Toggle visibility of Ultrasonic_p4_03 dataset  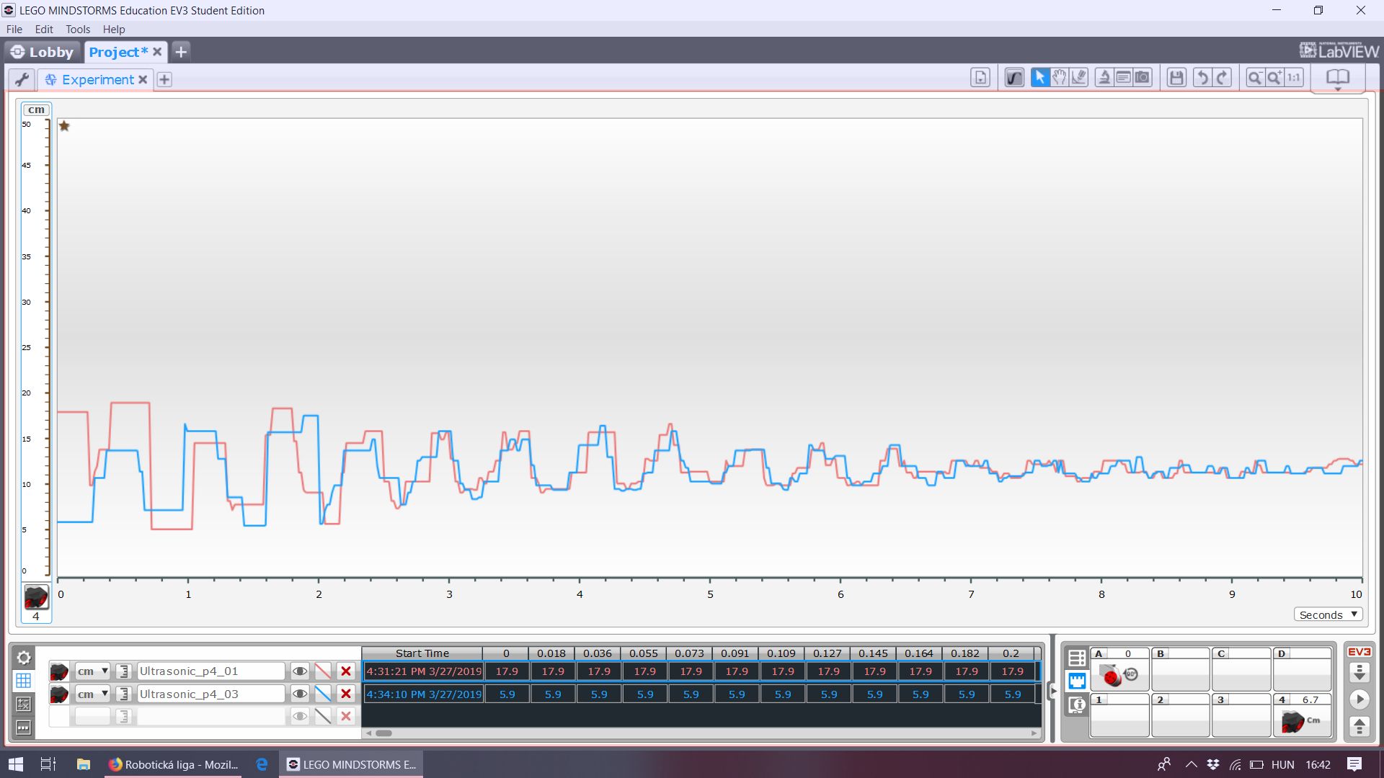(x=300, y=694)
